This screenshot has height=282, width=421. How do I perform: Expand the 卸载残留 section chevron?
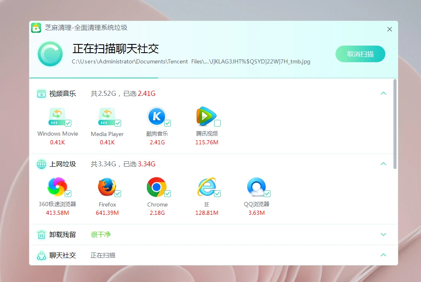point(383,234)
